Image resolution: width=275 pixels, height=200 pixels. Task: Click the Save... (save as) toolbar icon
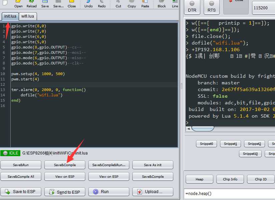tap(58, 4)
